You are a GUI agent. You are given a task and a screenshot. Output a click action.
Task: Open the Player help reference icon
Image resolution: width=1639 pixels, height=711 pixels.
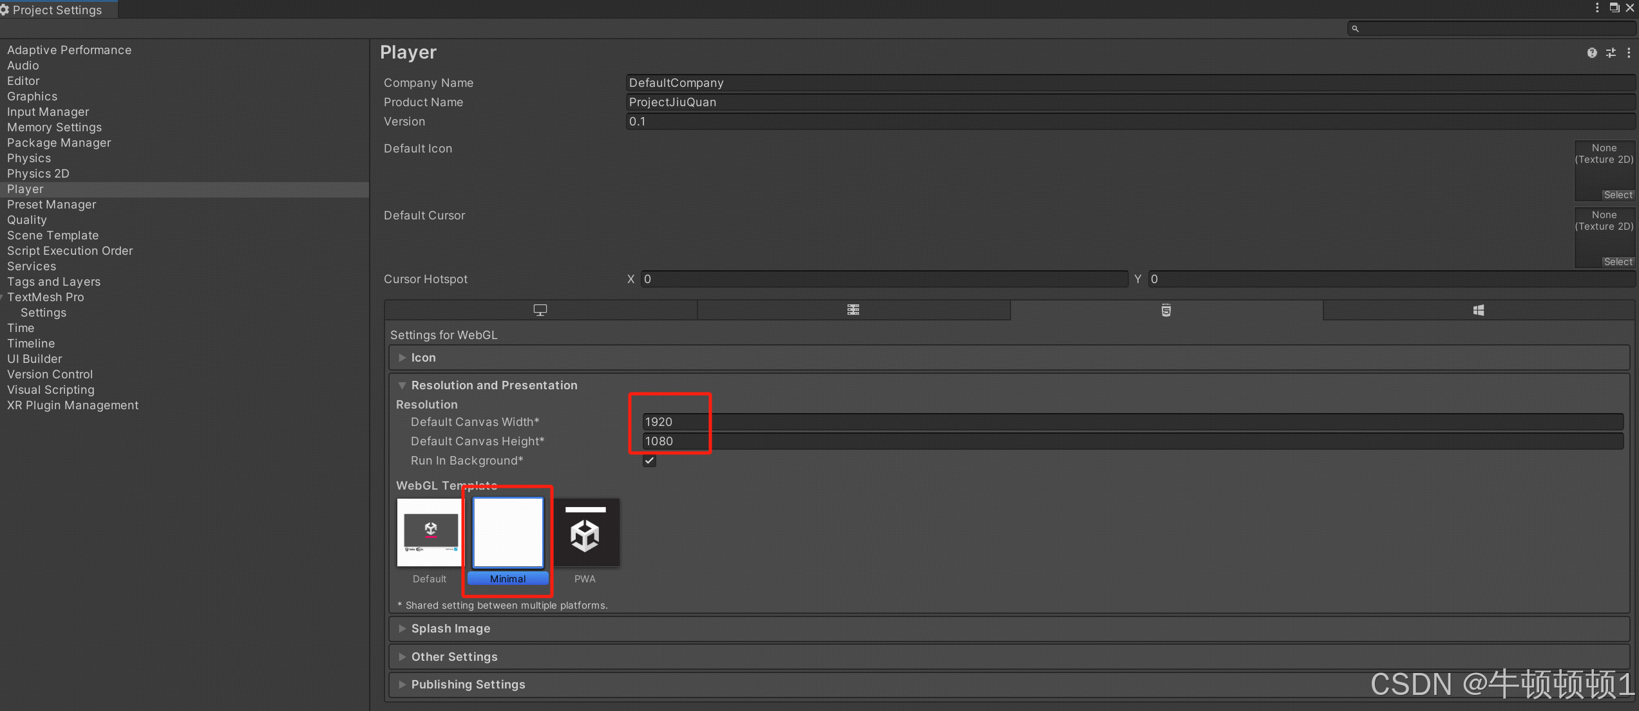click(x=1591, y=53)
